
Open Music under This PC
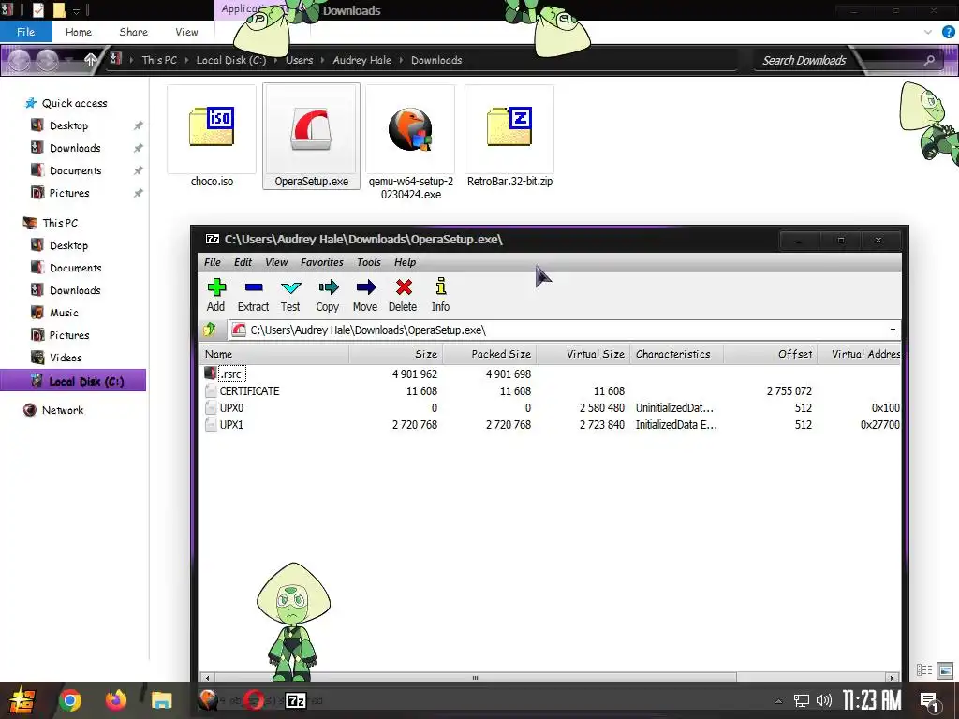pos(64,313)
